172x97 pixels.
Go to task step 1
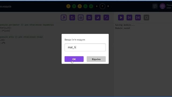(x=68, y=6)
